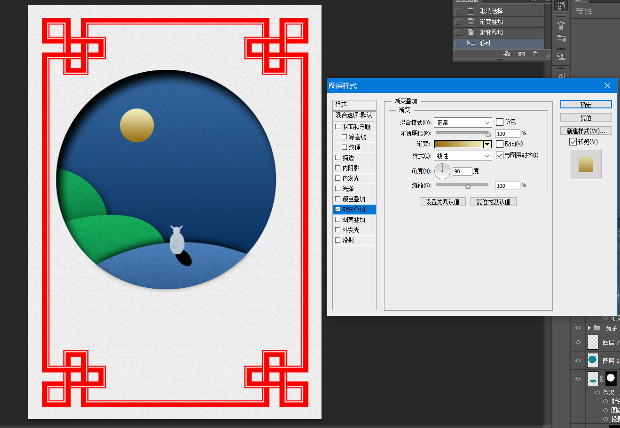Open the gradient picker dropdown arrow
Image resolution: width=620 pixels, height=428 pixels.
487,144
